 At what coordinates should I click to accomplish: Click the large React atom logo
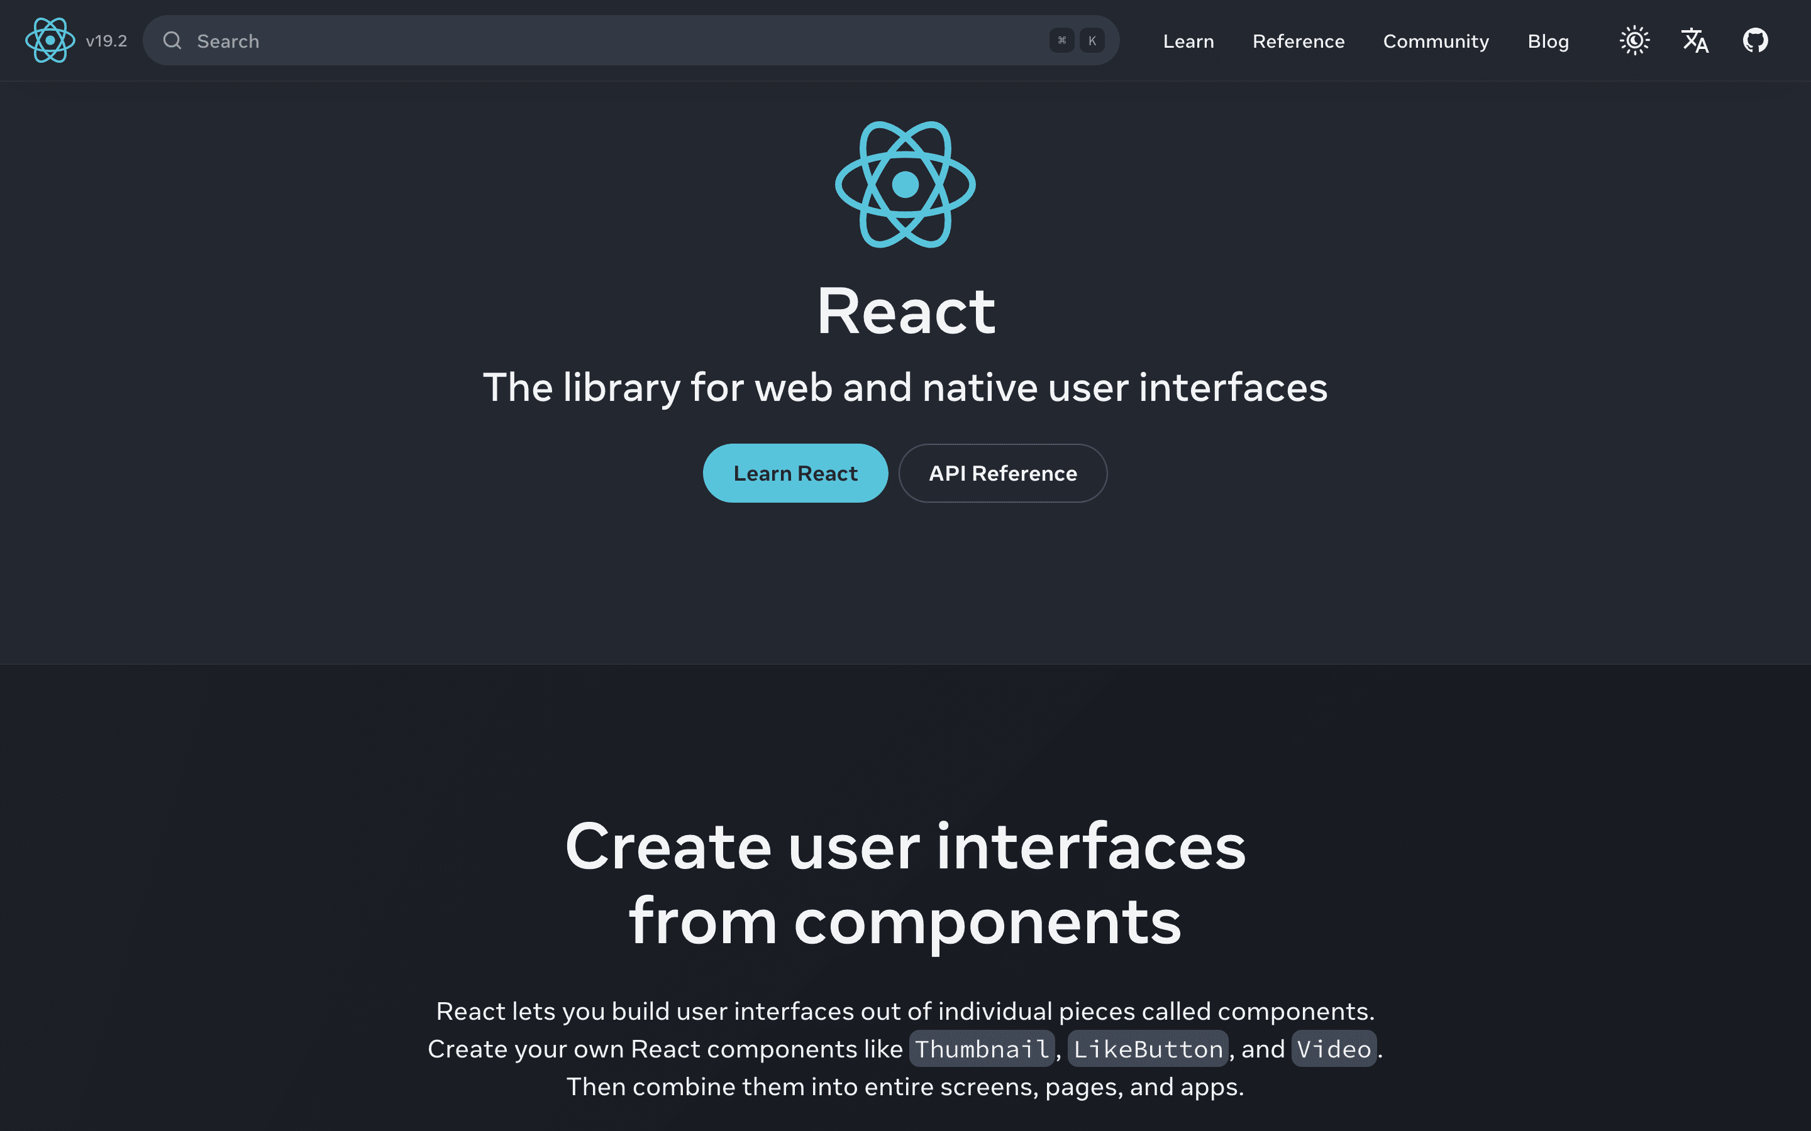906,184
